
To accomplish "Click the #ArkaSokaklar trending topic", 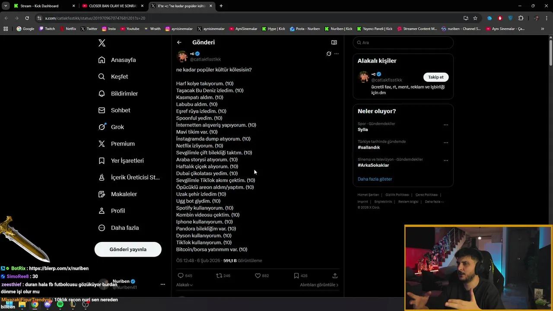I will point(373,165).
